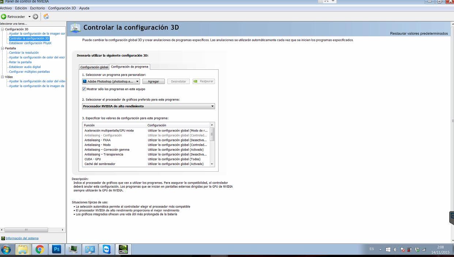Open Google Chrome from the taskbar
The width and height of the screenshot is (454, 257).
[x=39, y=249]
